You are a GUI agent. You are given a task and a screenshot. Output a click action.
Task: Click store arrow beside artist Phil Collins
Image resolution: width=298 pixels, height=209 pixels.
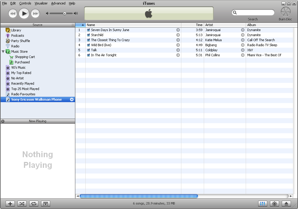(243, 55)
